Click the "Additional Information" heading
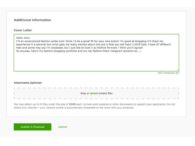Image resolution: width=195 pixels, height=146 pixels. (x=32, y=20)
